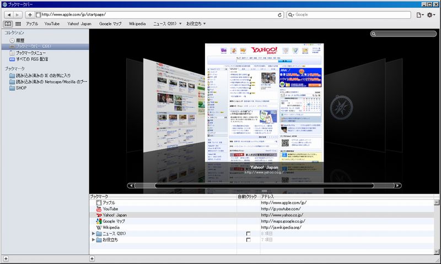This screenshot has width=441, height=264.
Task: Select the 7 項目 cell
Action: pyautogui.click(x=267, y=240)
